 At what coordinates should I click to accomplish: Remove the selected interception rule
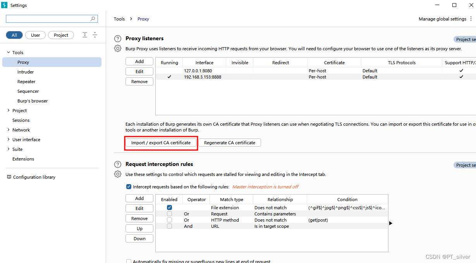pyautogui.click(x=139, y=219)
